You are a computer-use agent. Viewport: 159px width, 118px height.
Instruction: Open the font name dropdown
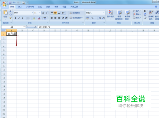click(32, 13)
